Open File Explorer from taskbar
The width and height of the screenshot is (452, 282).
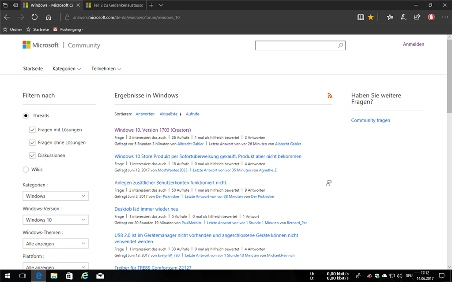54,276
